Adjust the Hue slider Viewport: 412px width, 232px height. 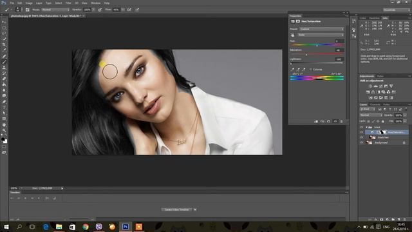317,46
